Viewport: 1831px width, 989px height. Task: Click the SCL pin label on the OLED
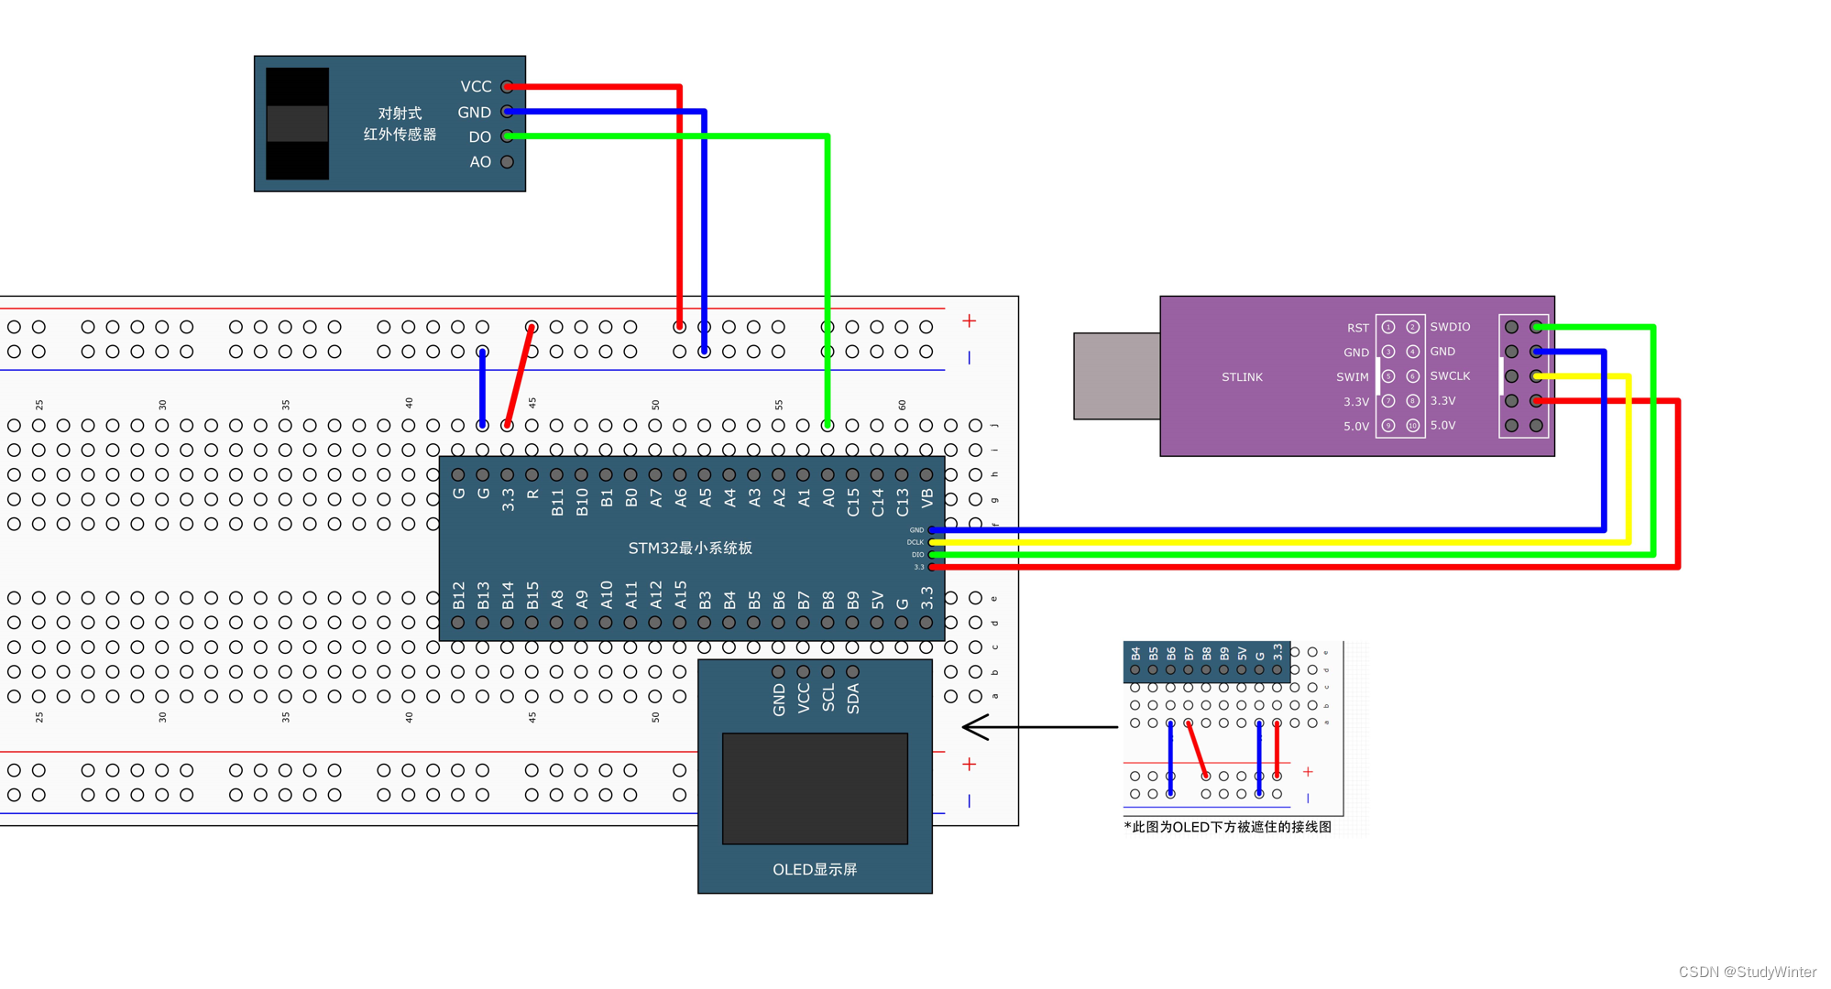[x=828, y=697]
